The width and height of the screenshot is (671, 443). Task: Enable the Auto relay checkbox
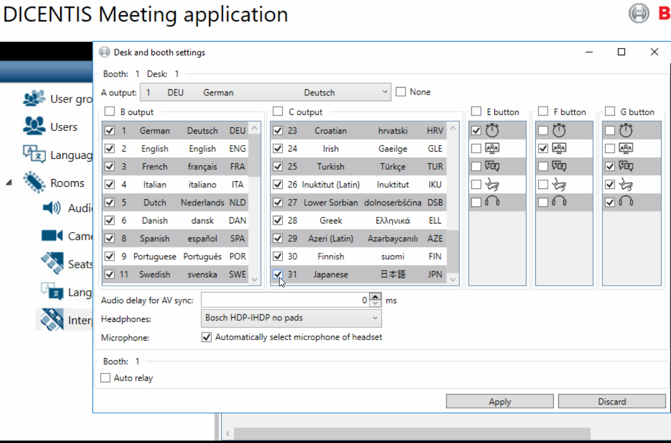106,378
